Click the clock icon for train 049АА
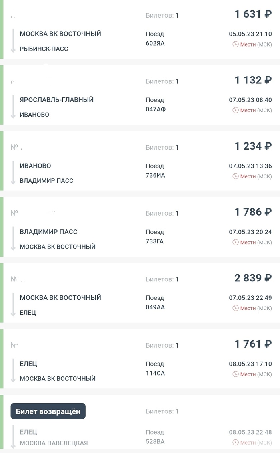The image size is (280, 453). coord(236,308)
